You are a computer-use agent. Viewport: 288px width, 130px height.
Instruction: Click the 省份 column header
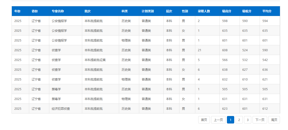(35, 11)
